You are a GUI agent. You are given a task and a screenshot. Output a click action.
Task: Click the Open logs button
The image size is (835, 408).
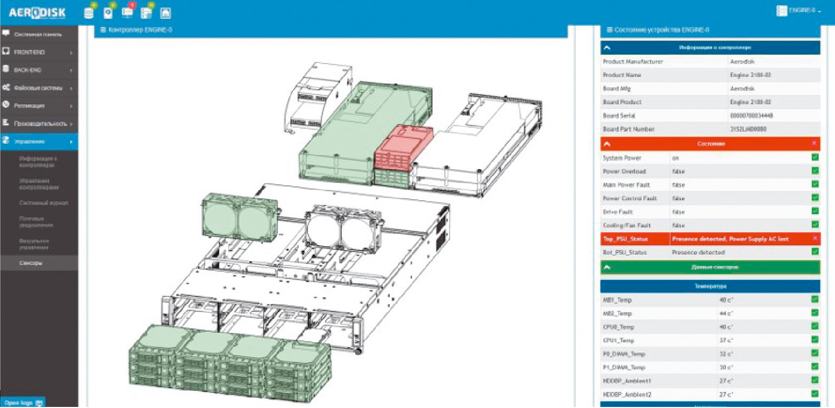point(22,403)
